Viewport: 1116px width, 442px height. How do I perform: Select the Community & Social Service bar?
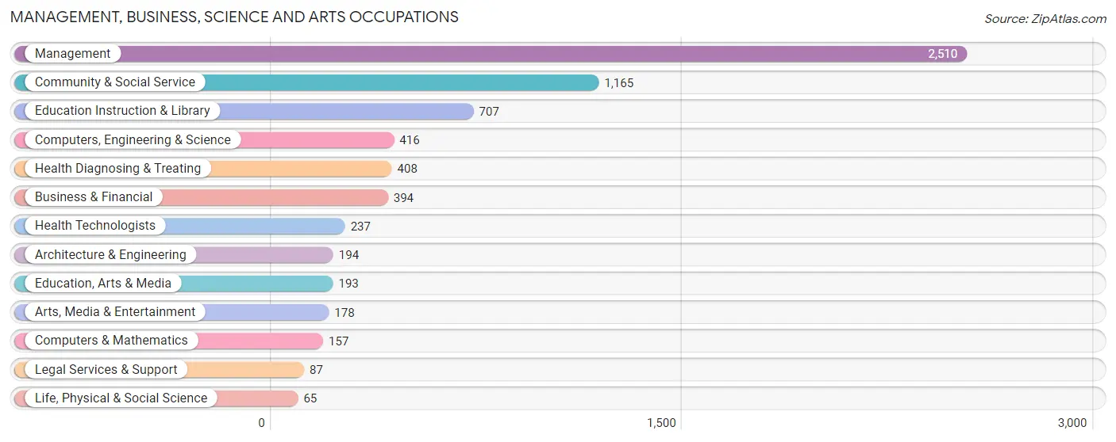click(x=306, y=82)
